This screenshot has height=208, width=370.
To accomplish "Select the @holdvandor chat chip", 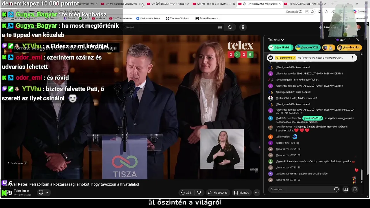I will 349,47.
